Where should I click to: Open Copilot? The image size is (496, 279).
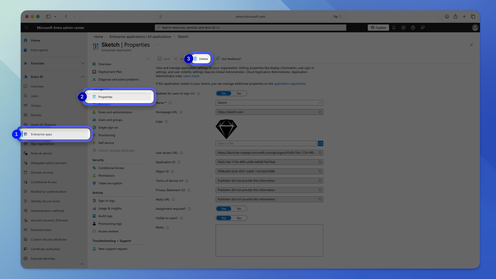coord(378,28)
